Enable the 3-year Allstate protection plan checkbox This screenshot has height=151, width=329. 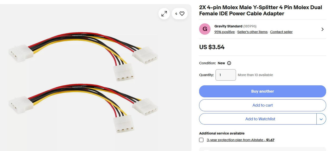click(x=201, y=140)
